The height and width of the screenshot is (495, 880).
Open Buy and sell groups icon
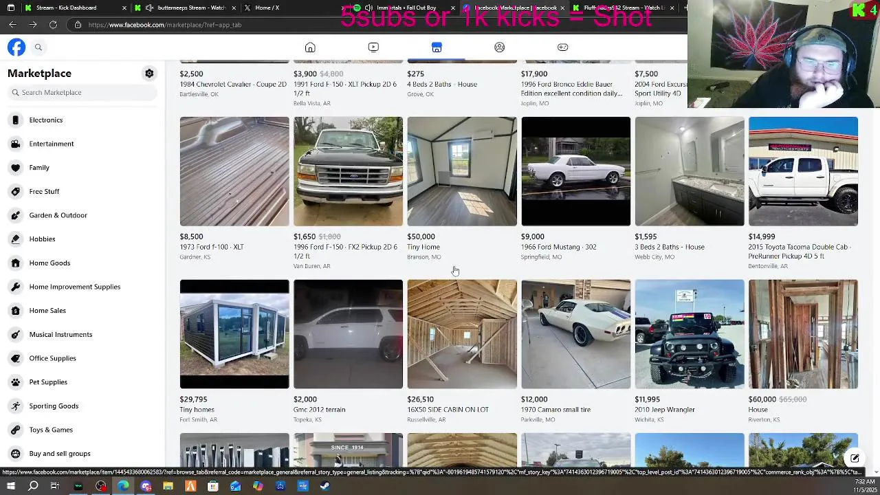15,454
